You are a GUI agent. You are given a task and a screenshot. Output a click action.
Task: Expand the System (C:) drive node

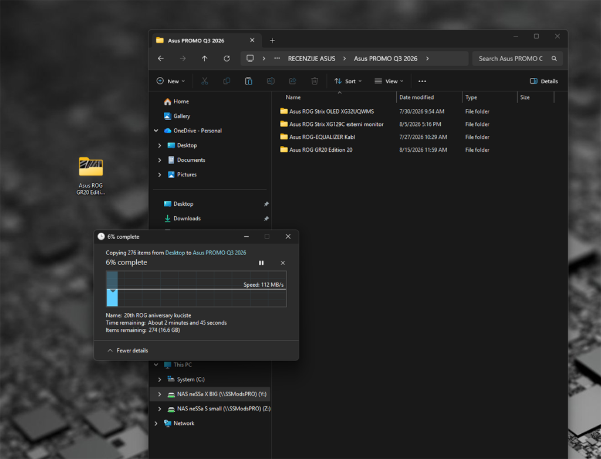click(x=160, y=379)
